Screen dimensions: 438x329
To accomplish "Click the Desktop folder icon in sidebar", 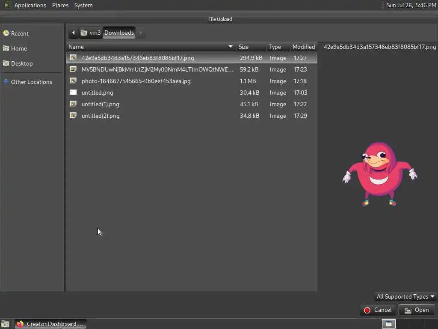I will tap(6, 63).
